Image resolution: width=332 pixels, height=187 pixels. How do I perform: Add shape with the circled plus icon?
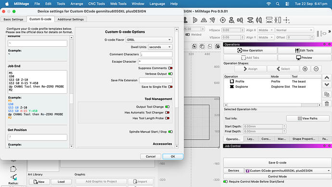tap(305, 69)
